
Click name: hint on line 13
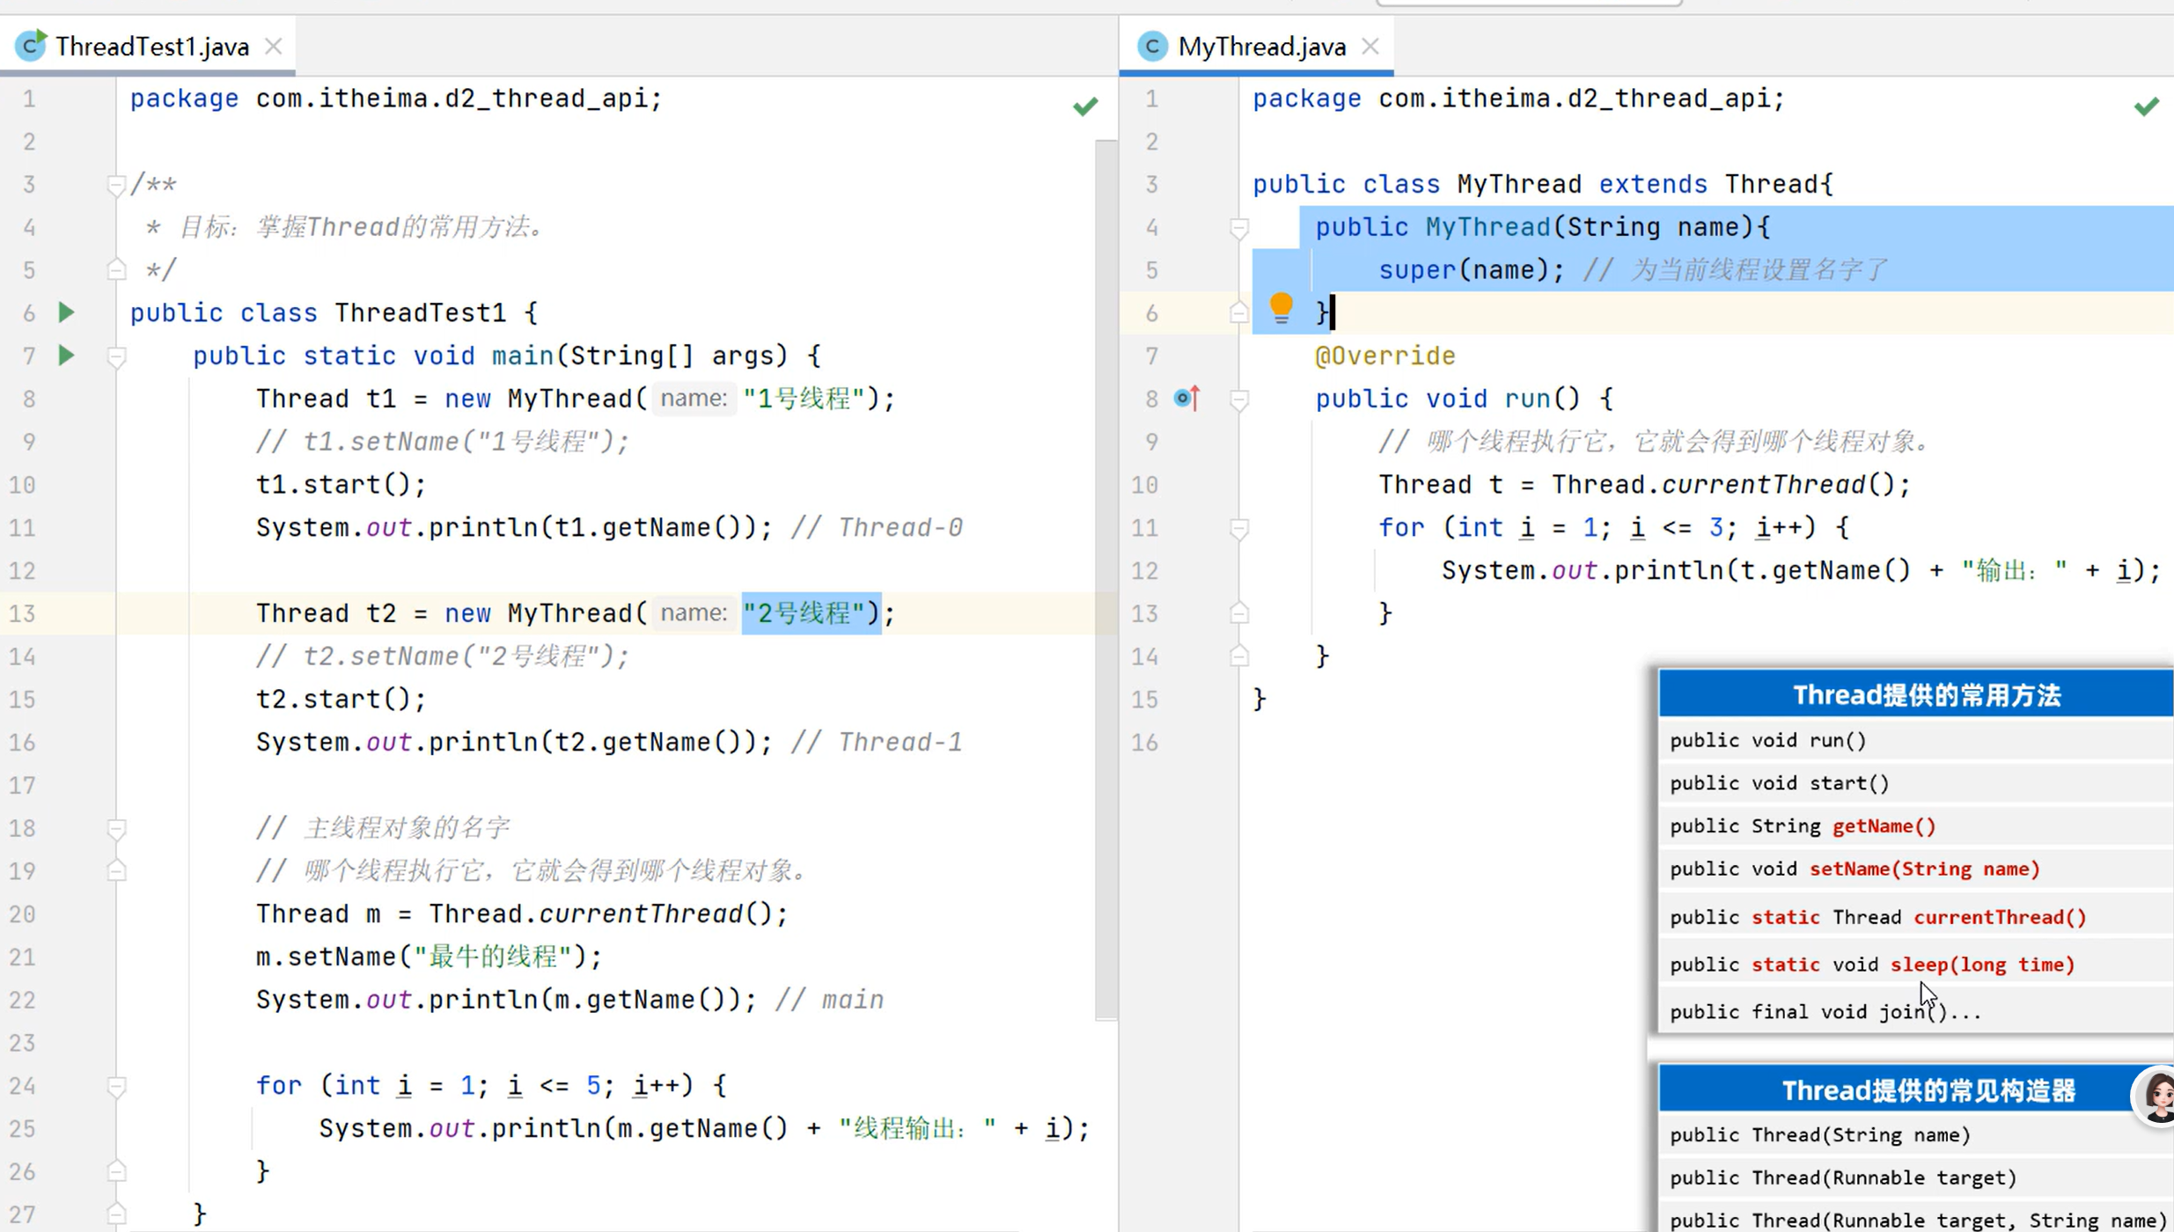694,613
